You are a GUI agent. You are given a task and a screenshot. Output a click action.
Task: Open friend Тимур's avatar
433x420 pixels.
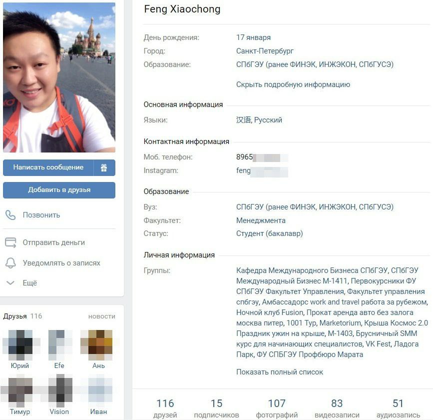20,390
